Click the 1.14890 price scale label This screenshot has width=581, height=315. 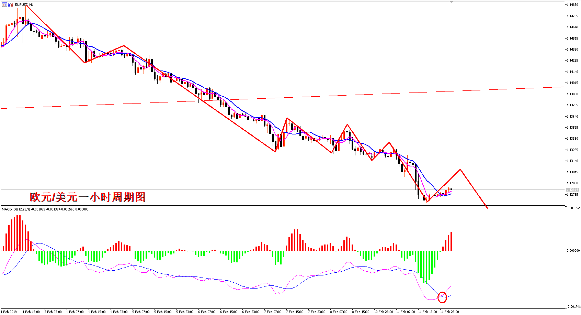(572, 5)
